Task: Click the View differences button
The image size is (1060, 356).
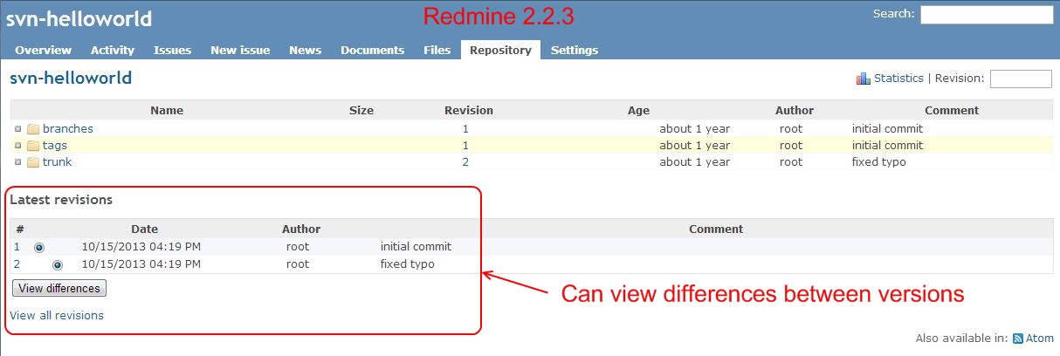Action: pyautogui.click(x=59, y=288)
